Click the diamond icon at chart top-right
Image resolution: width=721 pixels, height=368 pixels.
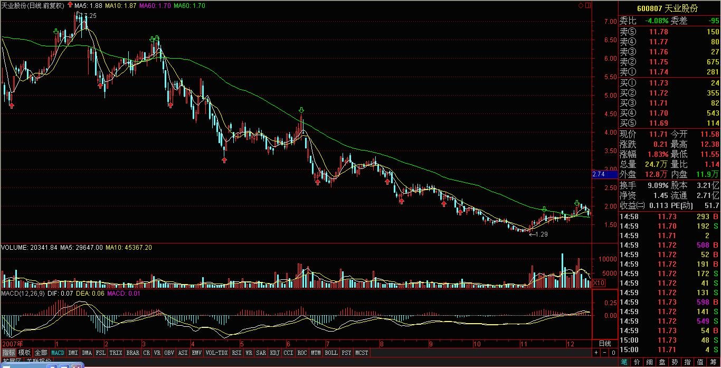pyautogui.click(x=581, y=5)
